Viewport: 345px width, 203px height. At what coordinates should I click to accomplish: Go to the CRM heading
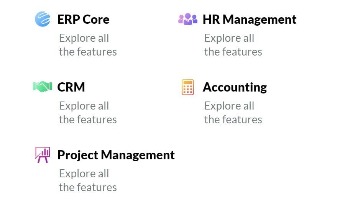tap(71, 87)
